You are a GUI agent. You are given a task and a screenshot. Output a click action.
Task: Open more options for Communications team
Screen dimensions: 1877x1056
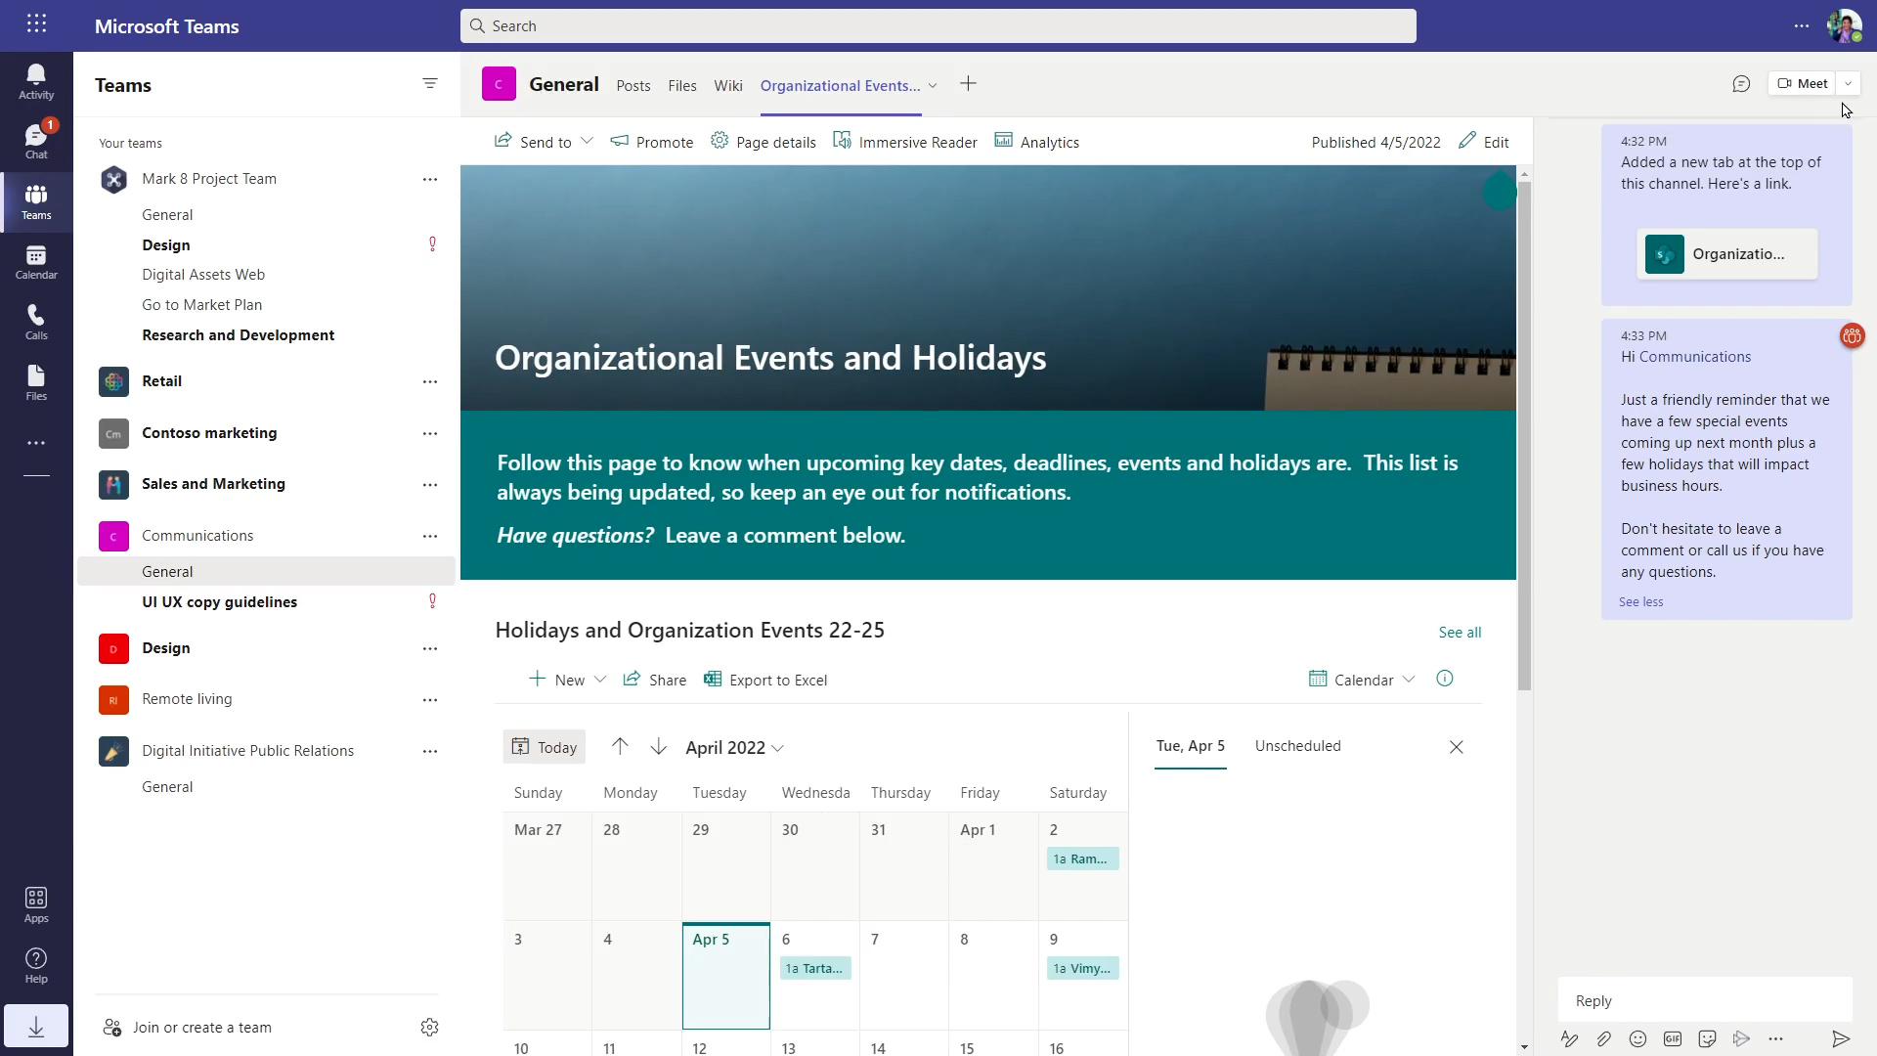[430, 536]
